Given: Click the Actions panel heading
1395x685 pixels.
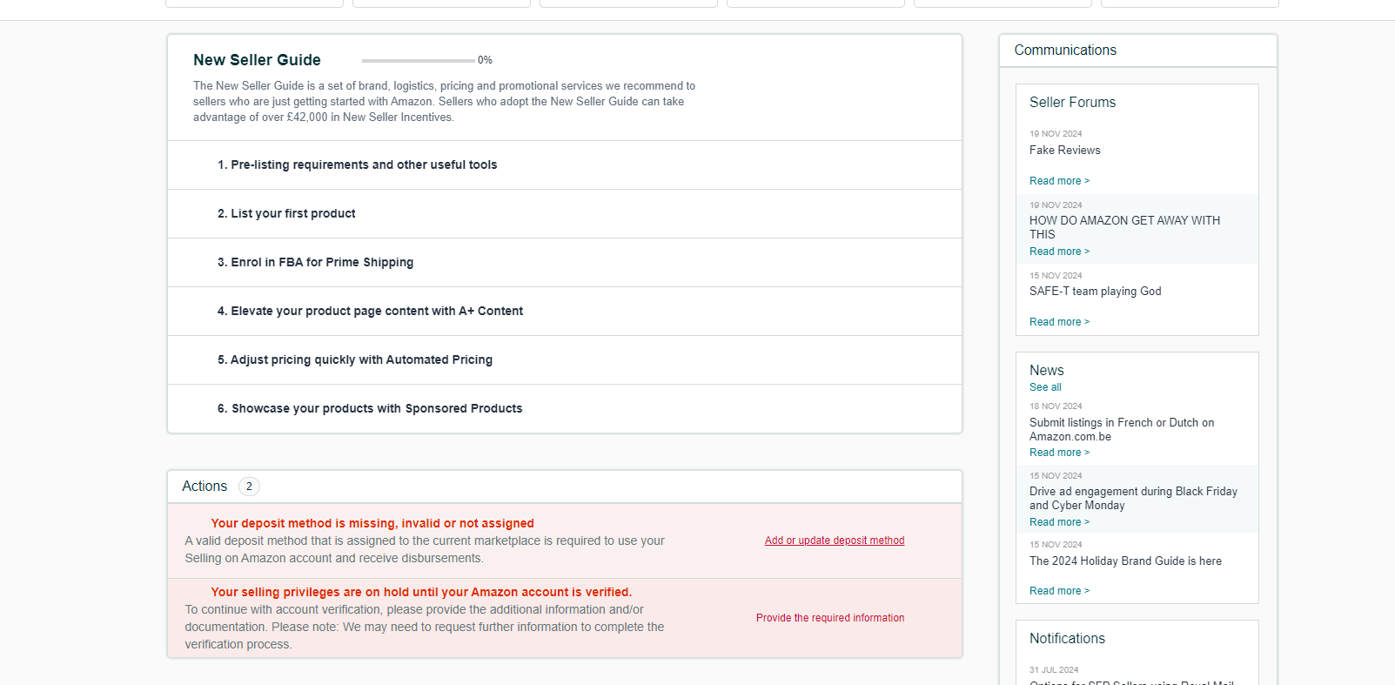Looking at the screenshot, I should (205, 487).
